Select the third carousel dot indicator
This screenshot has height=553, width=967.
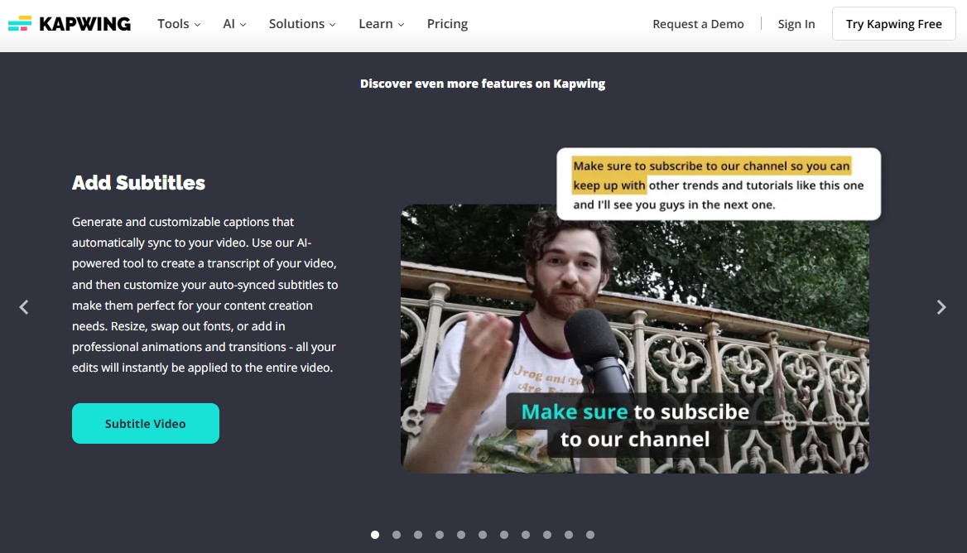click(418, 535)
